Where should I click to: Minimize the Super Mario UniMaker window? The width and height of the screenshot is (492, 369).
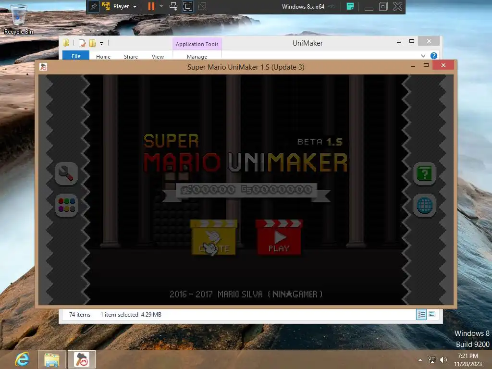click(x=413, y=65)
